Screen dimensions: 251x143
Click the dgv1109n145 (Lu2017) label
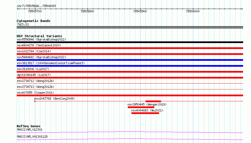(34, 75)
